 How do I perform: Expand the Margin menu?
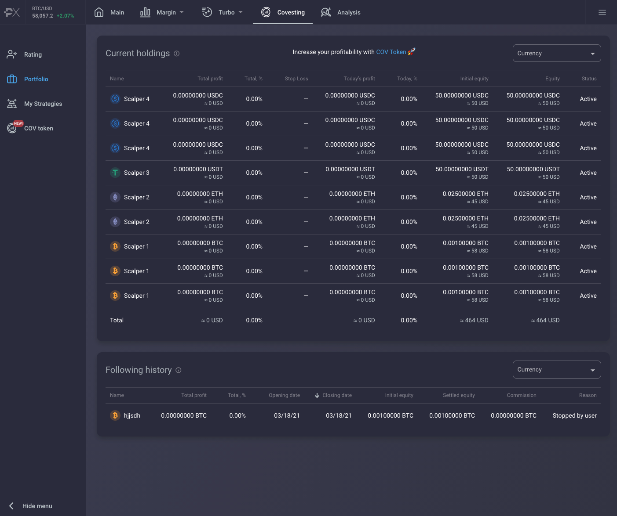162,12
